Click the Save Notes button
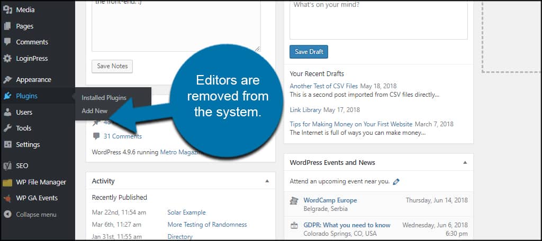This screenshot has width=542, height=241. click(112, 66)
